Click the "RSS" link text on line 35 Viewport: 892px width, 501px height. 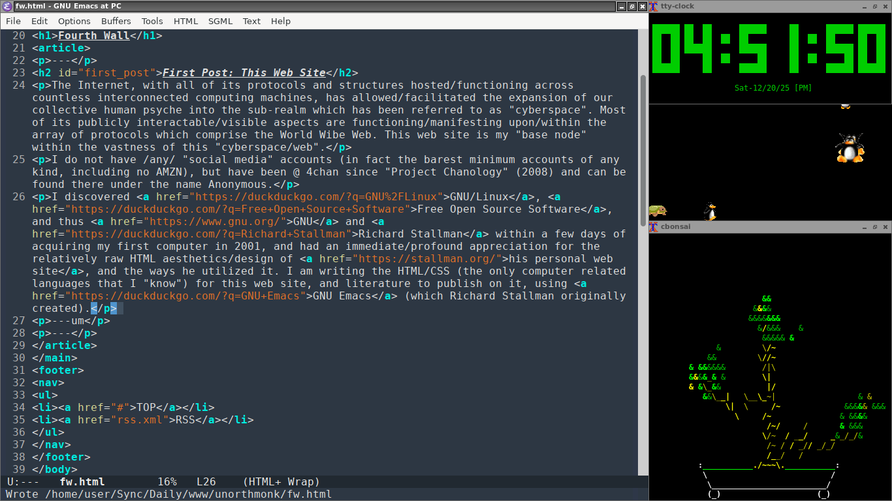pyautogui.click(x=185, y=420)
